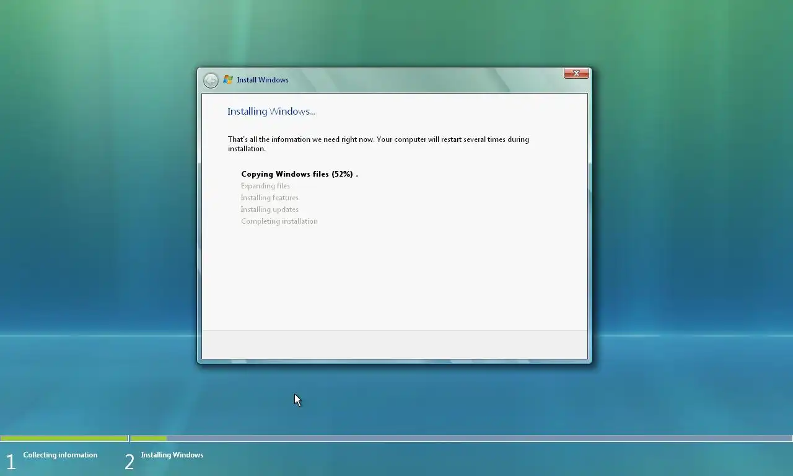This screenshot has width=793, height=476.
Task: Click the stage number 2 at bottom
Action: (x=129, y=462)
